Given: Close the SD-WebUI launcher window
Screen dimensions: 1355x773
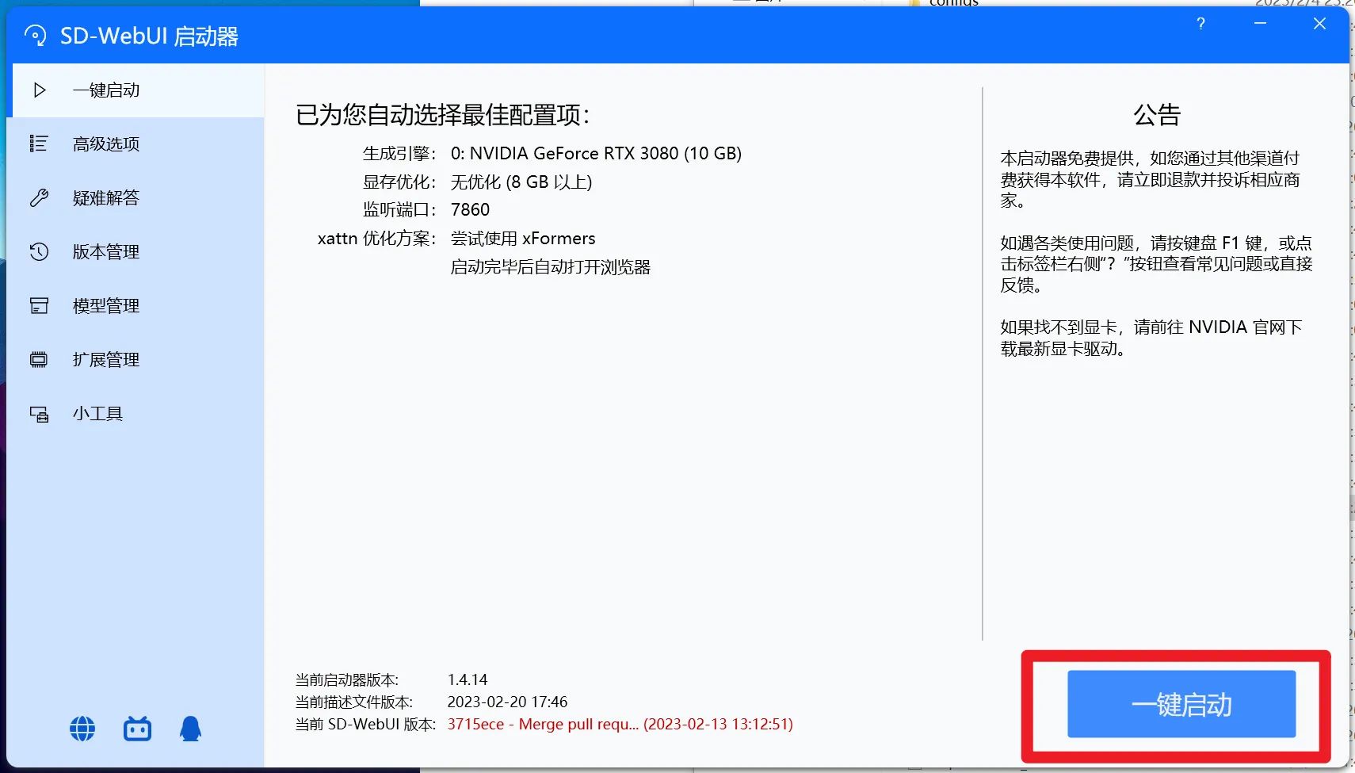Looking at the screenshot, I should [1319, 24].
